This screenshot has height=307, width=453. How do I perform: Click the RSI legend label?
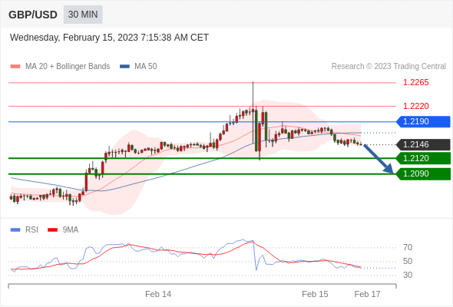31,230
